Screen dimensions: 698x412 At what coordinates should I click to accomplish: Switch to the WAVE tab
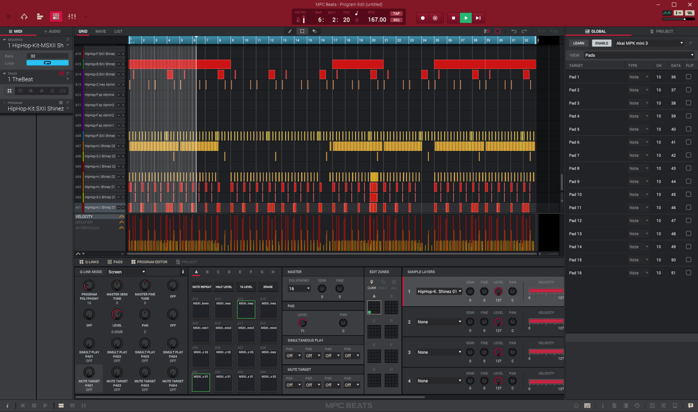[101, 31]
